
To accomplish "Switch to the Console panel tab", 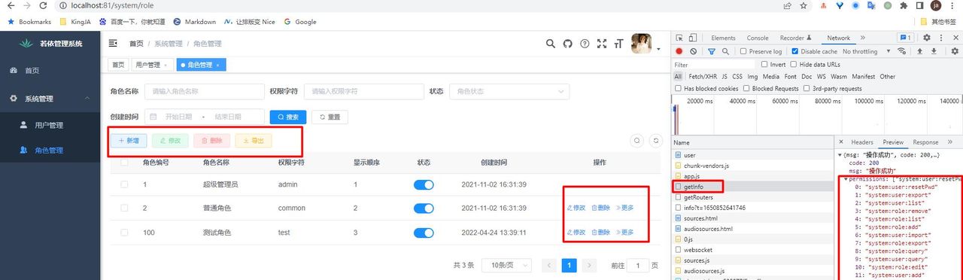I will point(758,38).
